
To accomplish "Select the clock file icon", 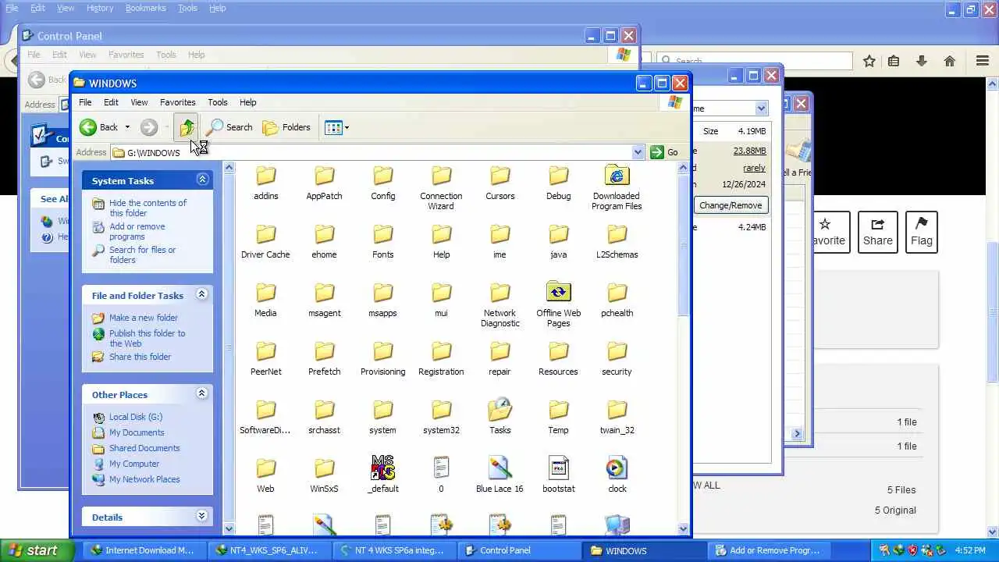I will pos(617,468).
